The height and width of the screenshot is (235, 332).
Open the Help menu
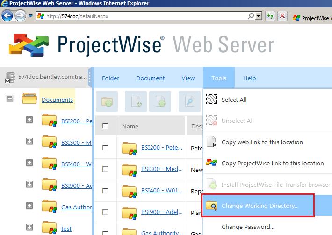point(249,78)
